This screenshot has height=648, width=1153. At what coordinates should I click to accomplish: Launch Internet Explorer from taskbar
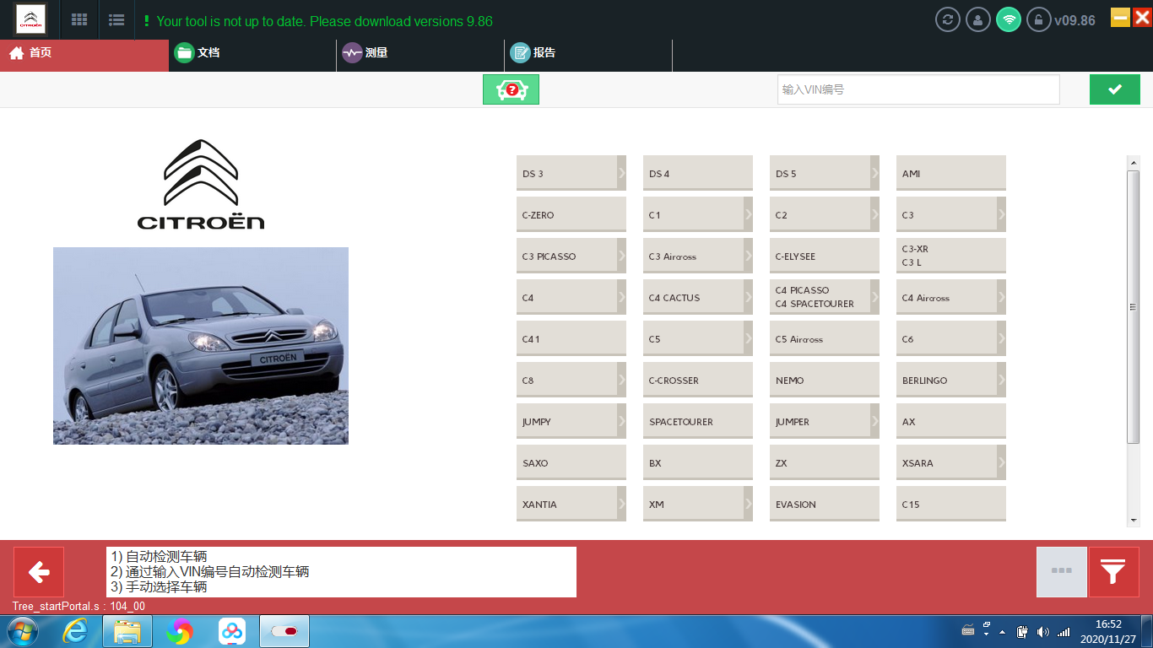pos(74,631)
